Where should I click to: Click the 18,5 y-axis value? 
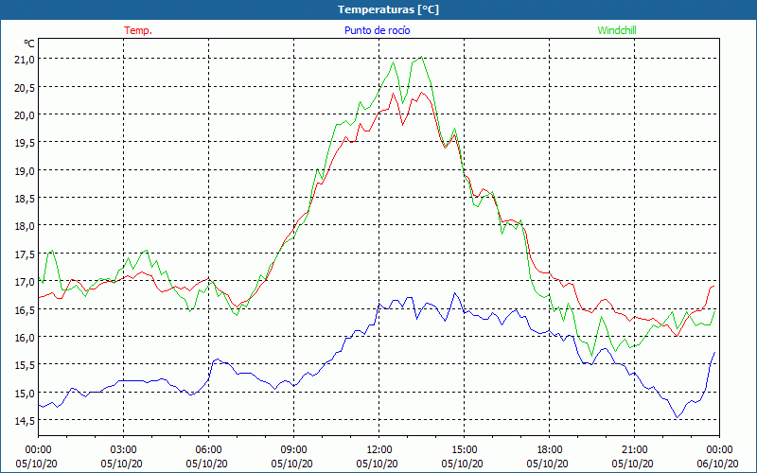coord(26,199)
